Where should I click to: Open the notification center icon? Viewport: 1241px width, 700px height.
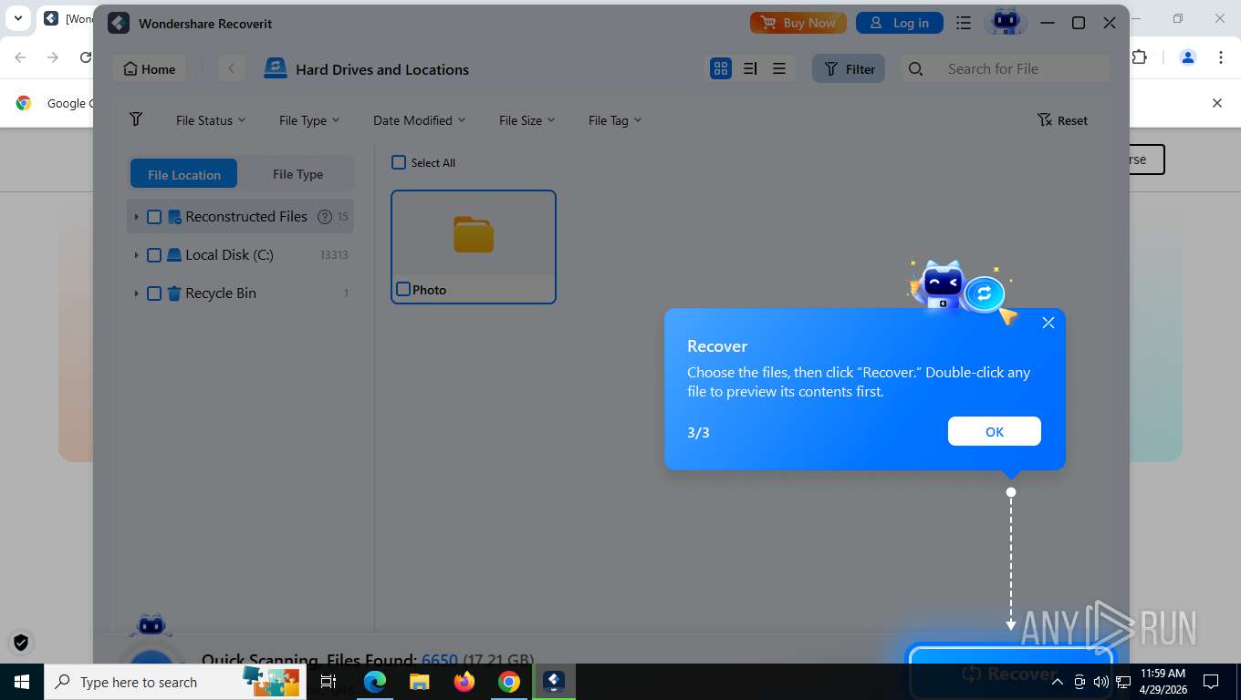(x=1211, y=682)
